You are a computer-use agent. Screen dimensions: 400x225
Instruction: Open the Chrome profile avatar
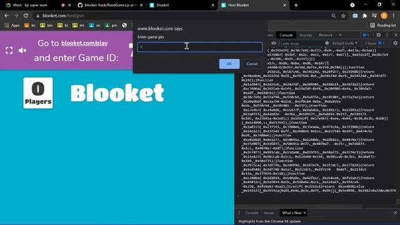(384, 16)
